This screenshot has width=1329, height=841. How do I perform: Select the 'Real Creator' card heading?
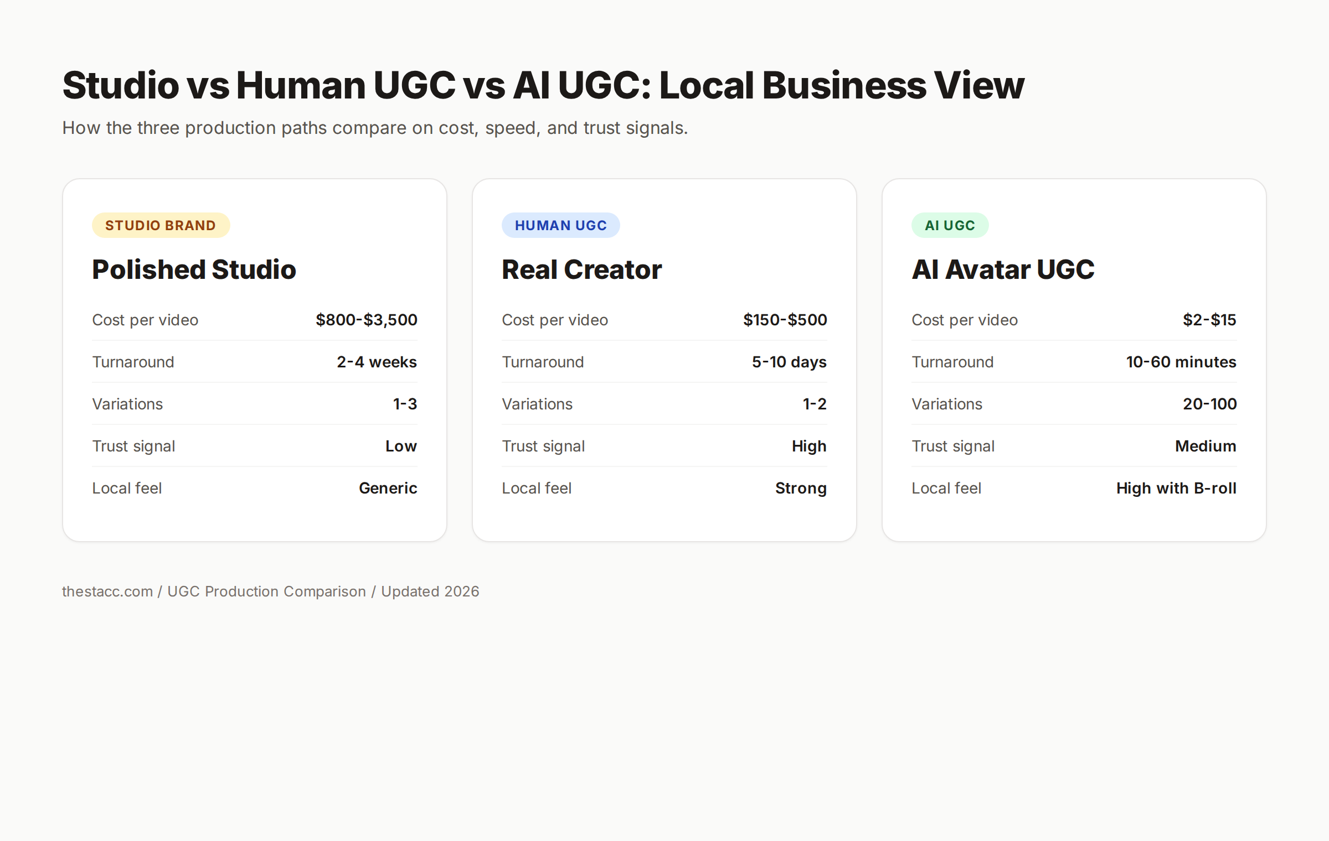click(x=581, y=270)
